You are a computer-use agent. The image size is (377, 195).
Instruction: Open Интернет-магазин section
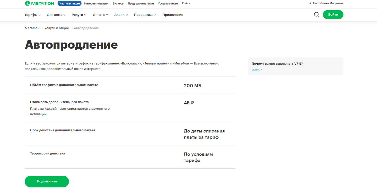click(x=96, y=4)
